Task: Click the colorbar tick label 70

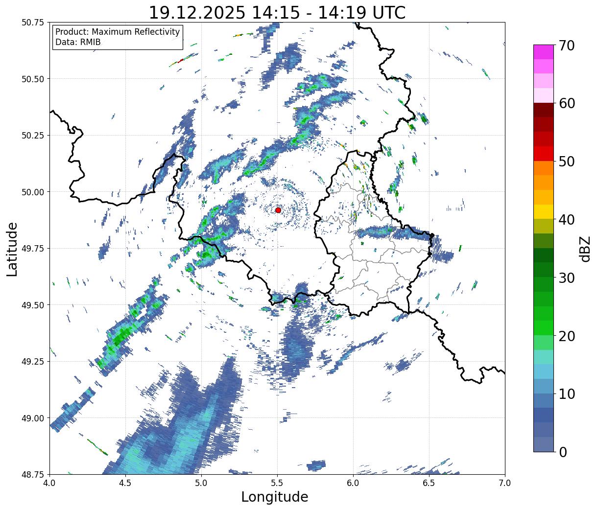Action: coord(567,46)
